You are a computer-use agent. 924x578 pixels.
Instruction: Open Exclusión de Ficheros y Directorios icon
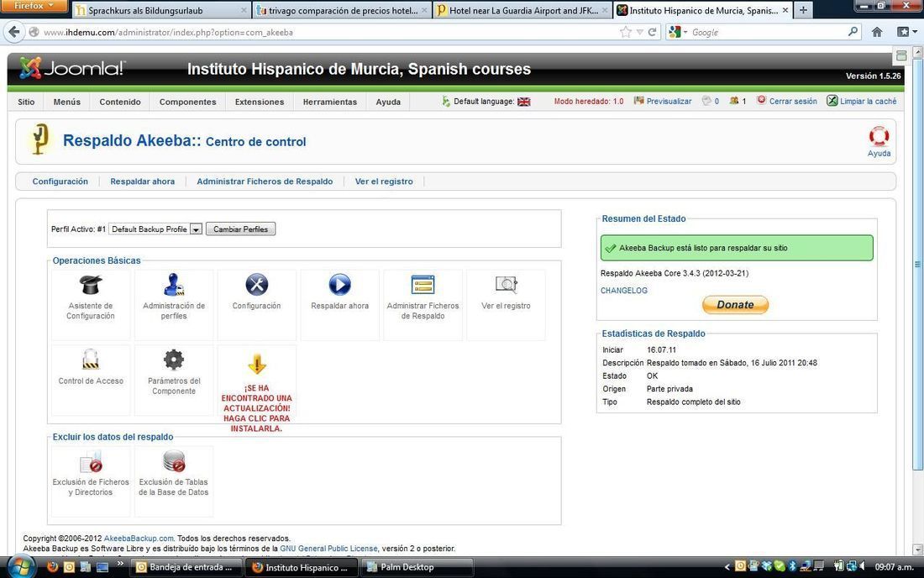click(91, 462)
